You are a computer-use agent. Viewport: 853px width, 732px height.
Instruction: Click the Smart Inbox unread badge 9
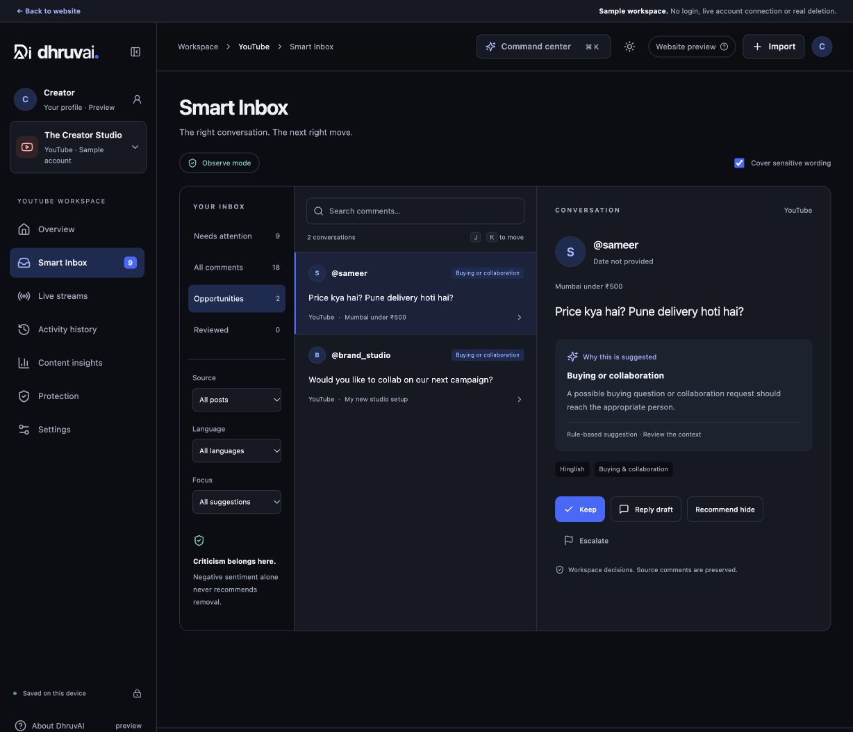point(130,263)
